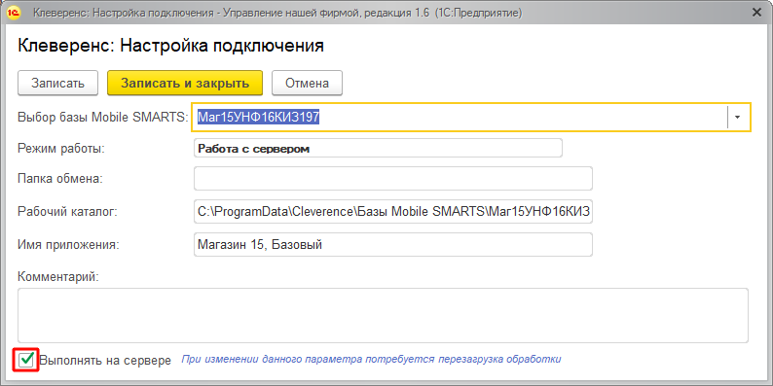Click the blue reload hint text
773x386 pixels.
click(x=372, y=359)
